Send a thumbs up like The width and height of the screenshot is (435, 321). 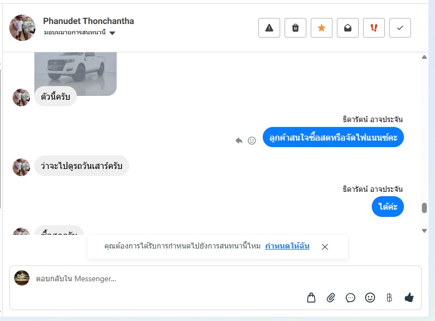409,298
